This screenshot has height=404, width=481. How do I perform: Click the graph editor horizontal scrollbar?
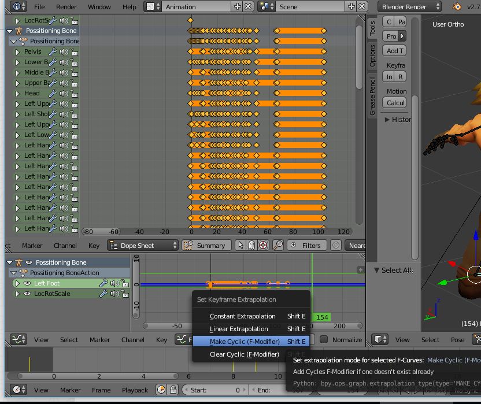pos(253,326)
